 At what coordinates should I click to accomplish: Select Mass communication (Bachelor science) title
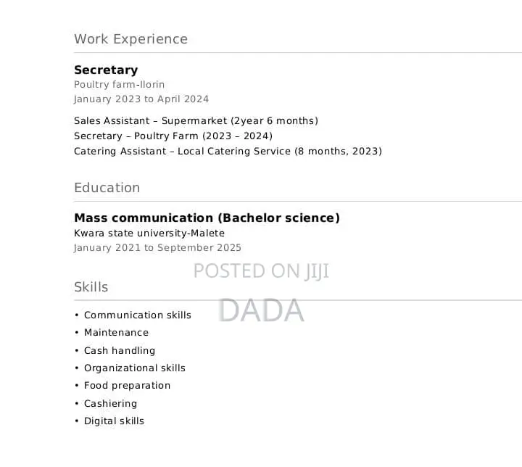pos(207,218)
